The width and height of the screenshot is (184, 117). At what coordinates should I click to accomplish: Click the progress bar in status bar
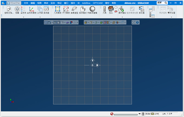coord(126,114)
